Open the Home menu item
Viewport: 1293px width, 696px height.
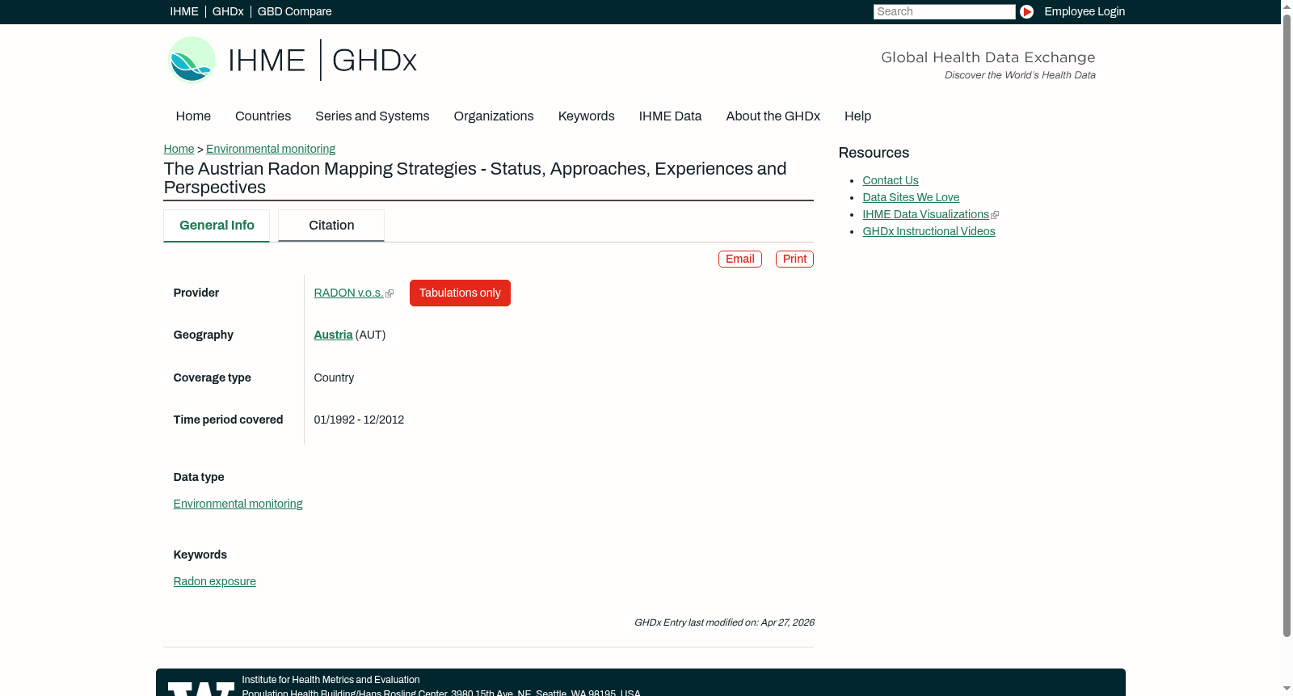coord(193,116)
